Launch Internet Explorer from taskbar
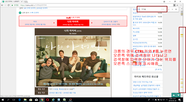Image resolution: width=186 pixels, height=102 pixels. pos(53,100)
